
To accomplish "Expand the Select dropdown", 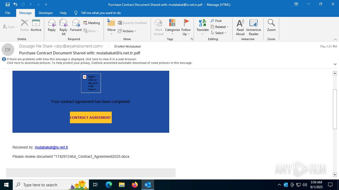I will pyautogui.click(x=219, y=33).
